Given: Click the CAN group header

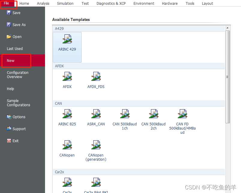Looking at the screenshot, I should coord(139,103).
